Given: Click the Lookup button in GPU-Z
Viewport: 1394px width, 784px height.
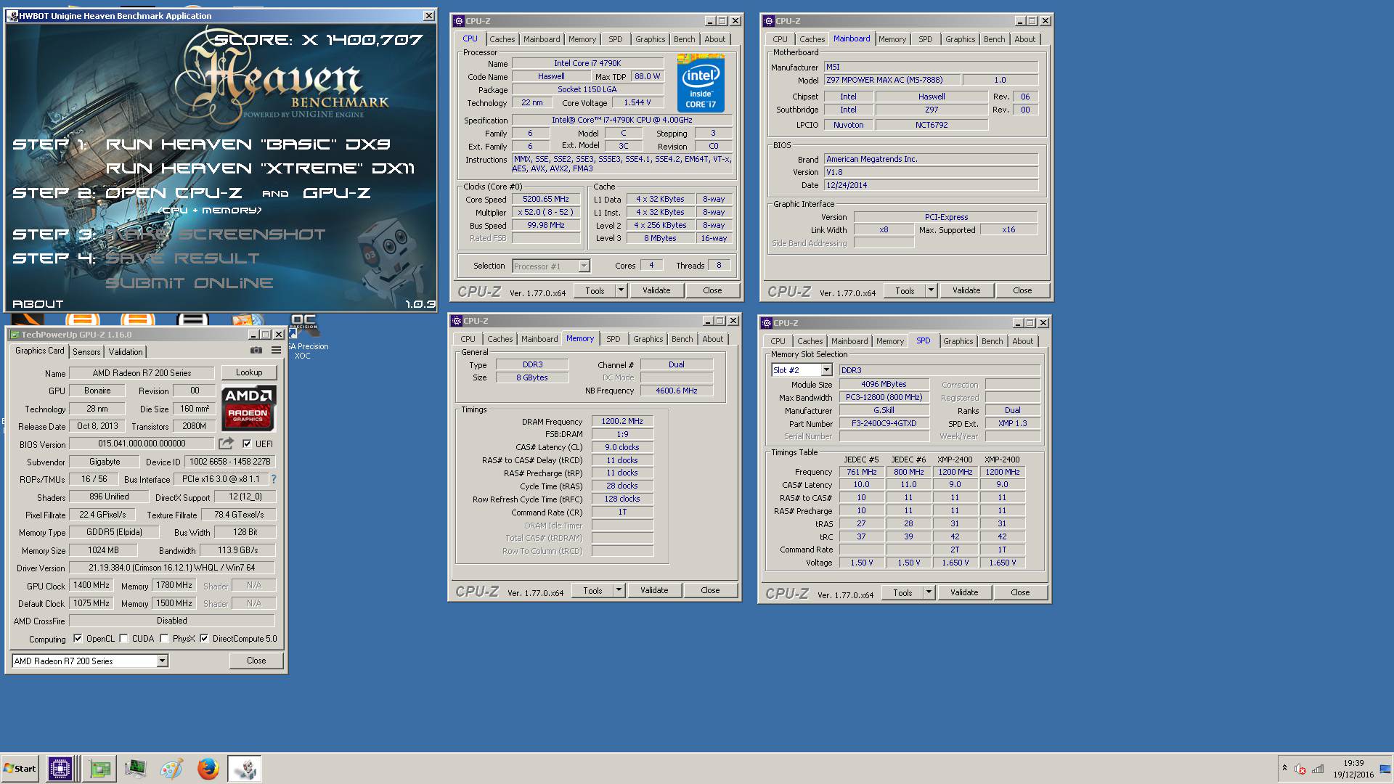Looking at the screenshot, I should pos(249,372).
